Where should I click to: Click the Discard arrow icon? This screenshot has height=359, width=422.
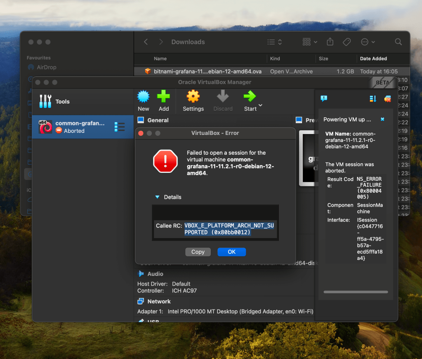[x=223, y=97]
